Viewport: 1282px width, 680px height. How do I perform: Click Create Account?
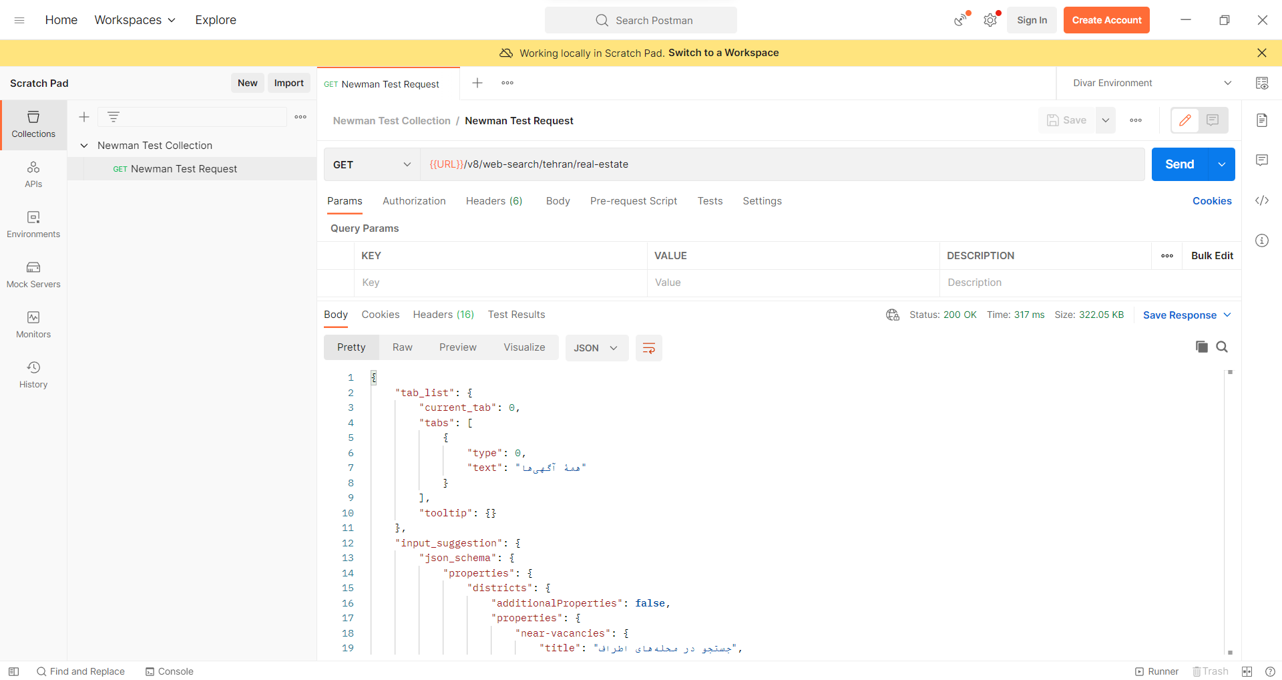[1106, 20]
